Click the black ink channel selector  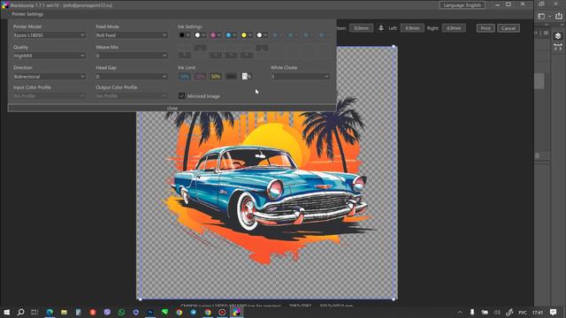coord(185,35)
